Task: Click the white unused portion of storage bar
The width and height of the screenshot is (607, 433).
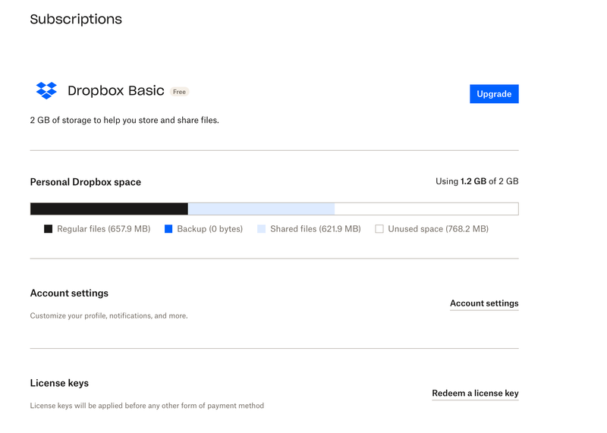Action: coord(426,209)
